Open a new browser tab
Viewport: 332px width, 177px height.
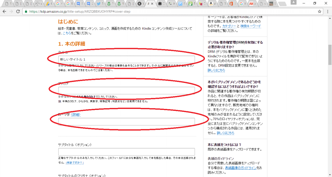click(x=282, y=4)
